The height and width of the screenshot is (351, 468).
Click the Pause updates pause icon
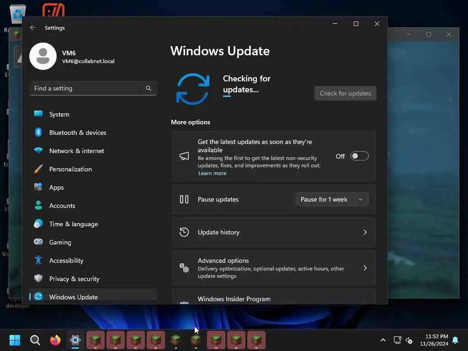(x=184, y=199)
